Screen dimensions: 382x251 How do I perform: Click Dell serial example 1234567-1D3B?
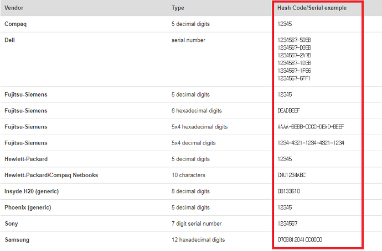click(295, 63)
